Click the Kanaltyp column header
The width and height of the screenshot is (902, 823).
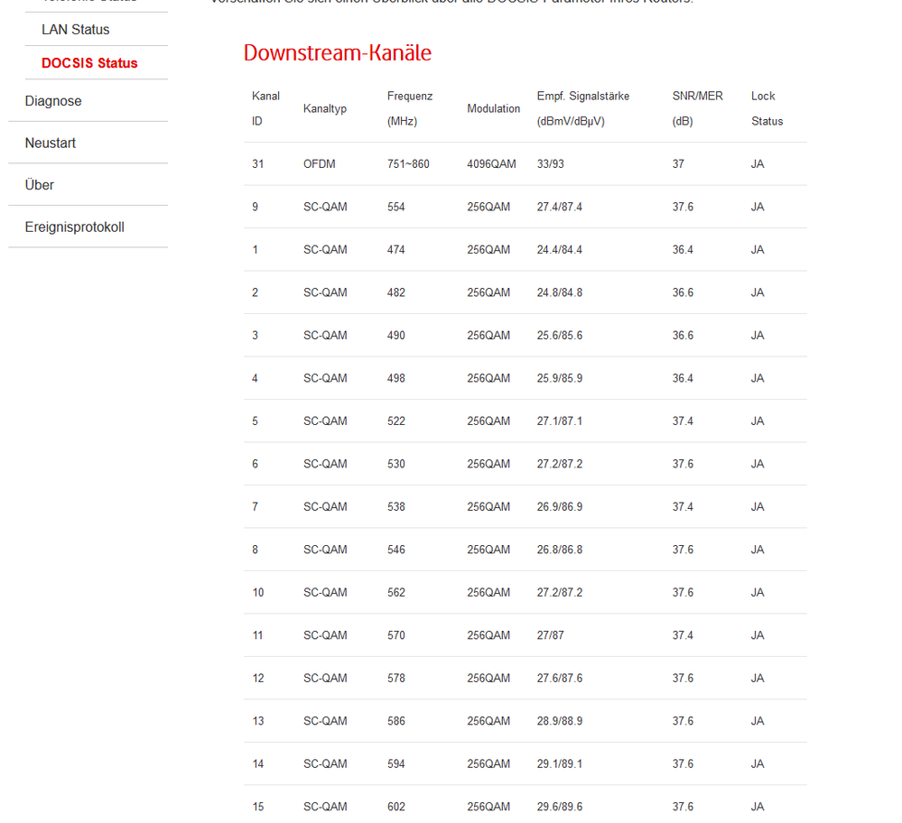324,108
